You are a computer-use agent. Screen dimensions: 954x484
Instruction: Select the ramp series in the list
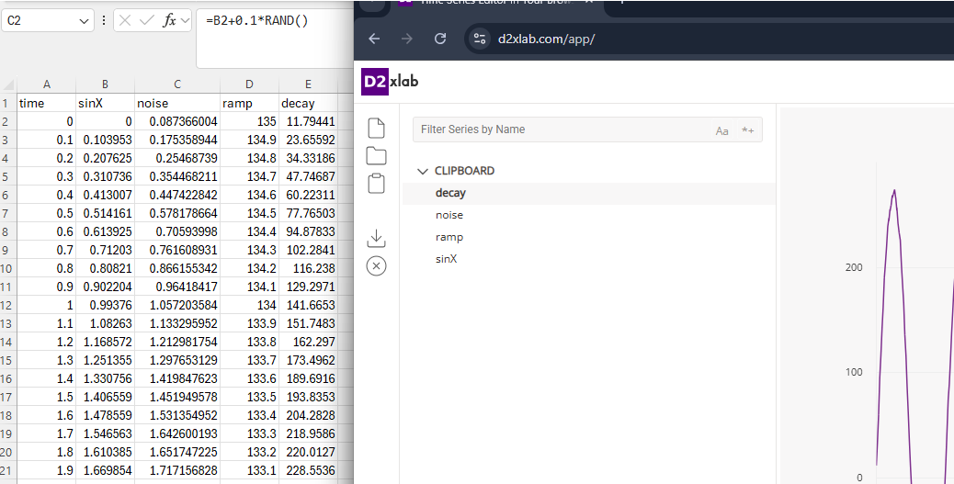pyautogui.click(x=449, y=237)
